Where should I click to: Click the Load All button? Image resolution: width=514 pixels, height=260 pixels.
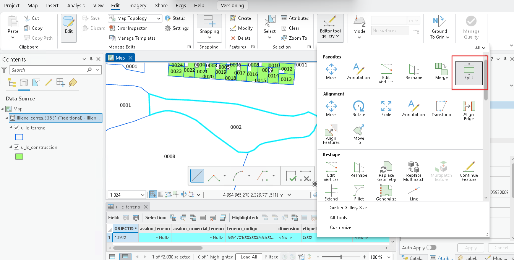[x=249, y=257]
